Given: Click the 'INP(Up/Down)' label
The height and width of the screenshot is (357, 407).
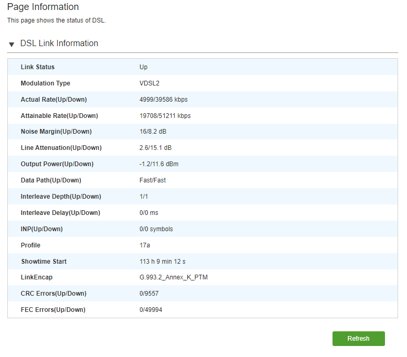Looking at the screenshot, I should (x=41, y=229).
